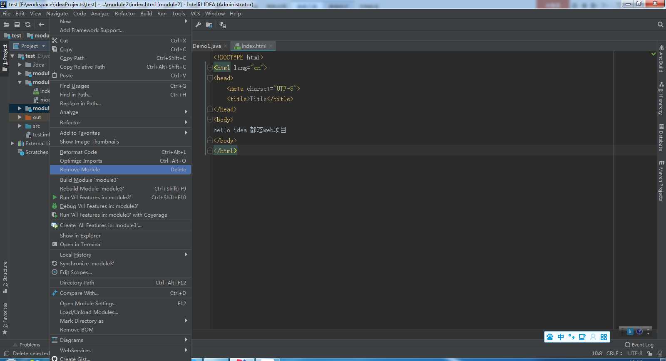Viewport: 666px width, 361px height.
Task: Expand the src folder
Action: (x=20, y=126)
